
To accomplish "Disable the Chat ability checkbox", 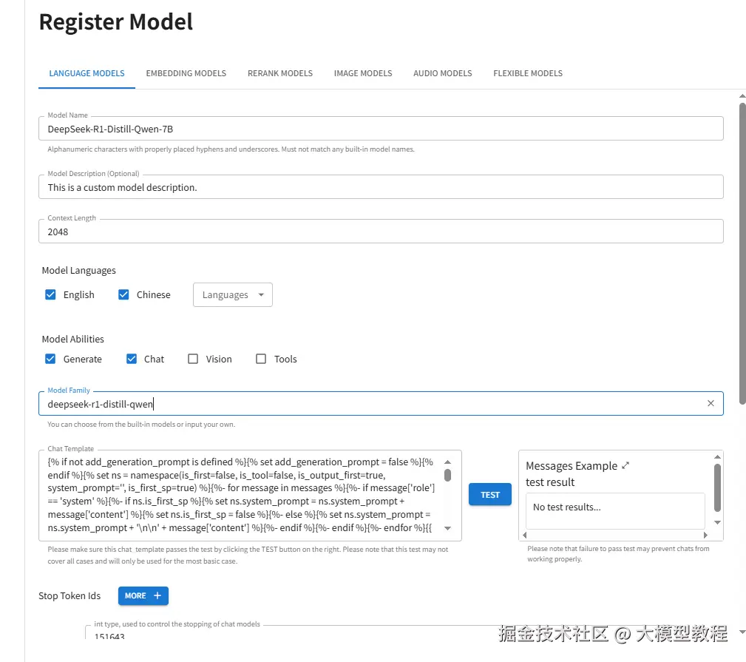I will 132,359.
